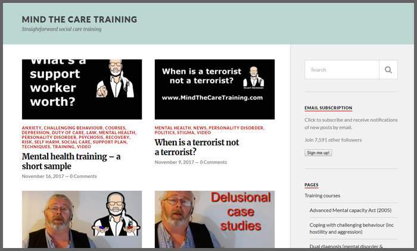Select the SOCIAL CARE category link
417x251 pixels.
pyautogui.click(x=76, y=142)
